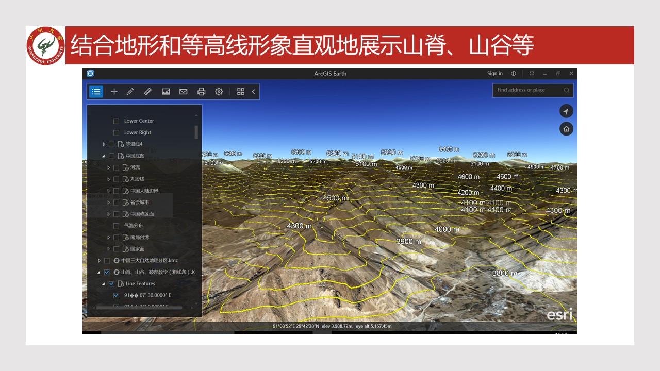
Task: Click the 3800 m contour label
Action: point(504,273)
